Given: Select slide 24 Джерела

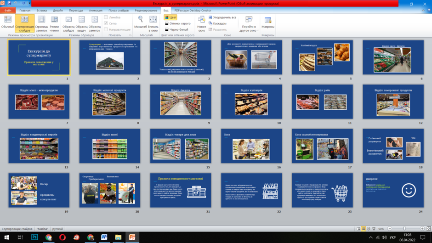Looking at the screenshot, I should (393, 190).
